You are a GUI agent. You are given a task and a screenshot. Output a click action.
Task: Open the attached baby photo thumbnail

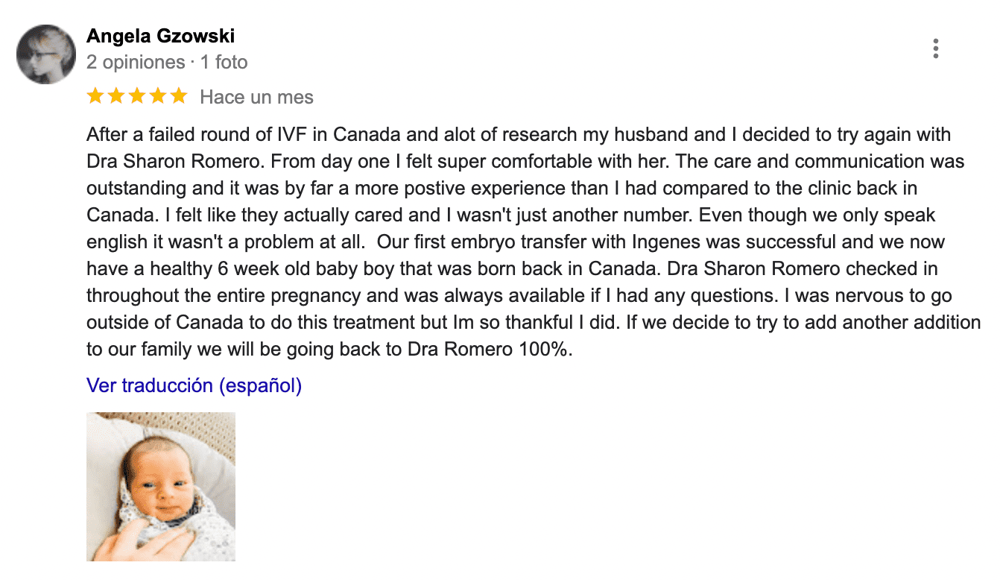click(x=161, y=486)
